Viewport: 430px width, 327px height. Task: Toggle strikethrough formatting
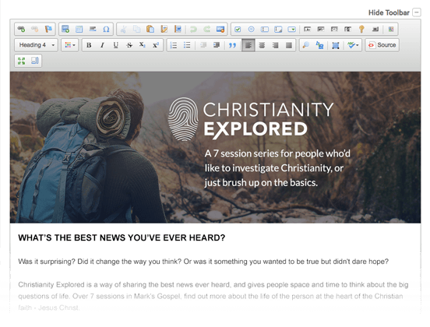[x=129, y=45]
